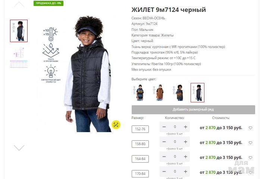Screen dimensions: 260x179
Task: Add size 152-76 to favorites heart
Action: click(250, 128)
